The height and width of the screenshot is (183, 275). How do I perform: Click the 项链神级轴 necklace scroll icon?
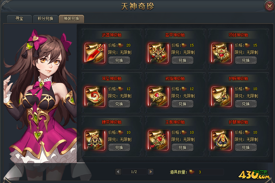(x=221, y=53)
